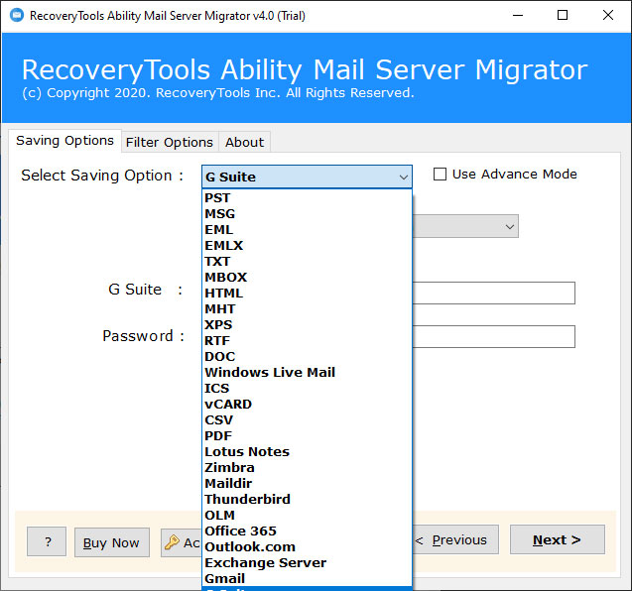Select Outlook.com saving option
Image resolution: width=632 pixels, height=591 pixels.
point(307,547)
